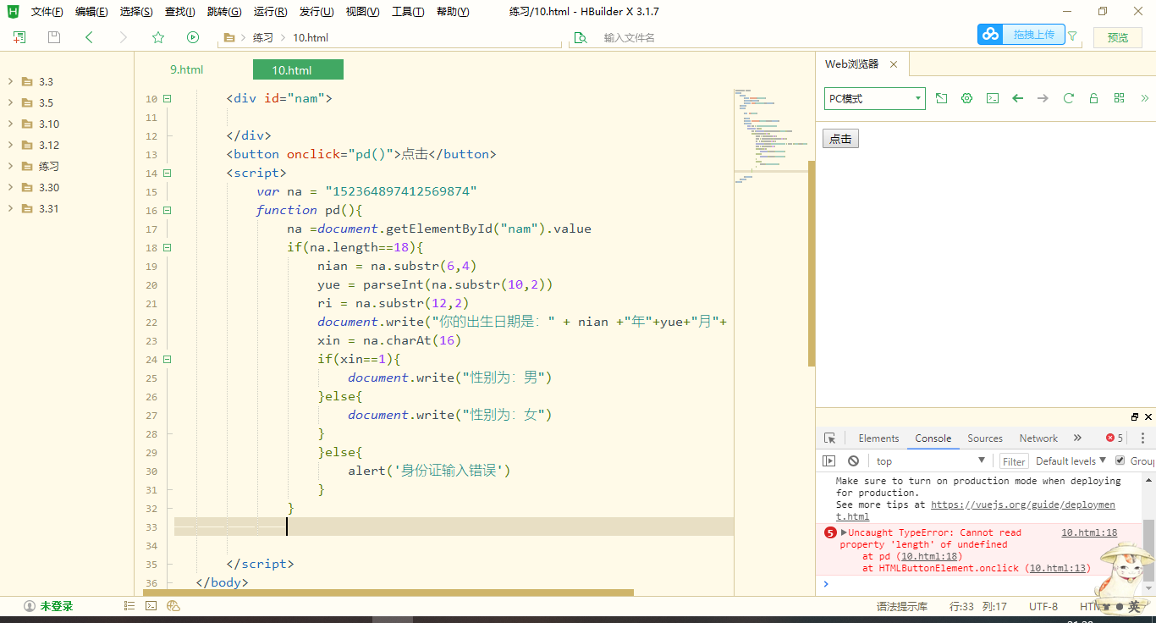Viewport: 1156px width, 623px height.
Task: Click the Web browser back arrow
Action: coord(1018,98)
